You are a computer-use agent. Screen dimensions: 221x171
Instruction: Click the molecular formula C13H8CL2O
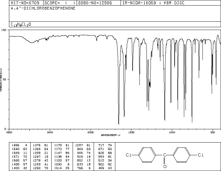click(x=21, y=24)
